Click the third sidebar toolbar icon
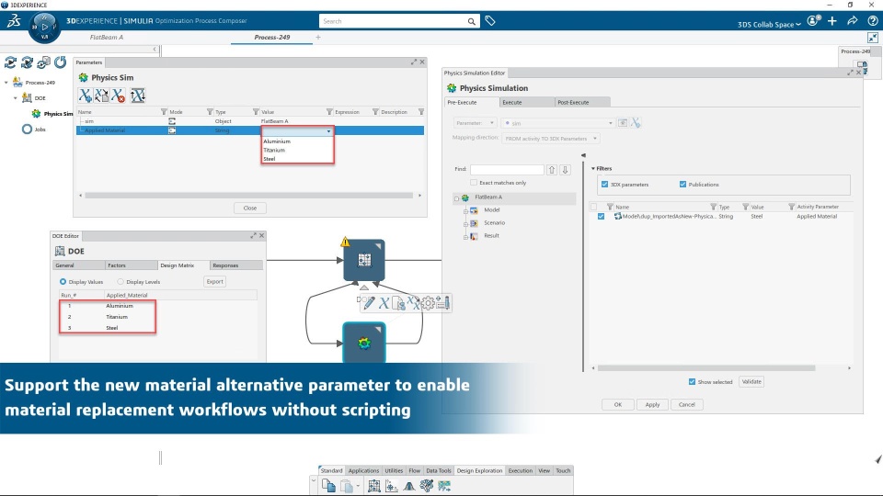883x496 pixels. pyautogui.click(x=43, y=62)
